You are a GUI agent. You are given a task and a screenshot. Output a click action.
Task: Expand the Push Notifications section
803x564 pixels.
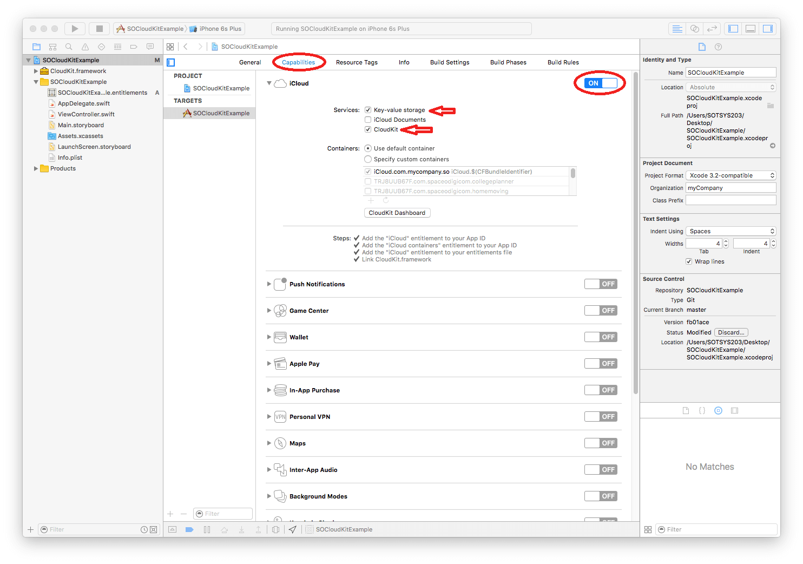(269, 284)
